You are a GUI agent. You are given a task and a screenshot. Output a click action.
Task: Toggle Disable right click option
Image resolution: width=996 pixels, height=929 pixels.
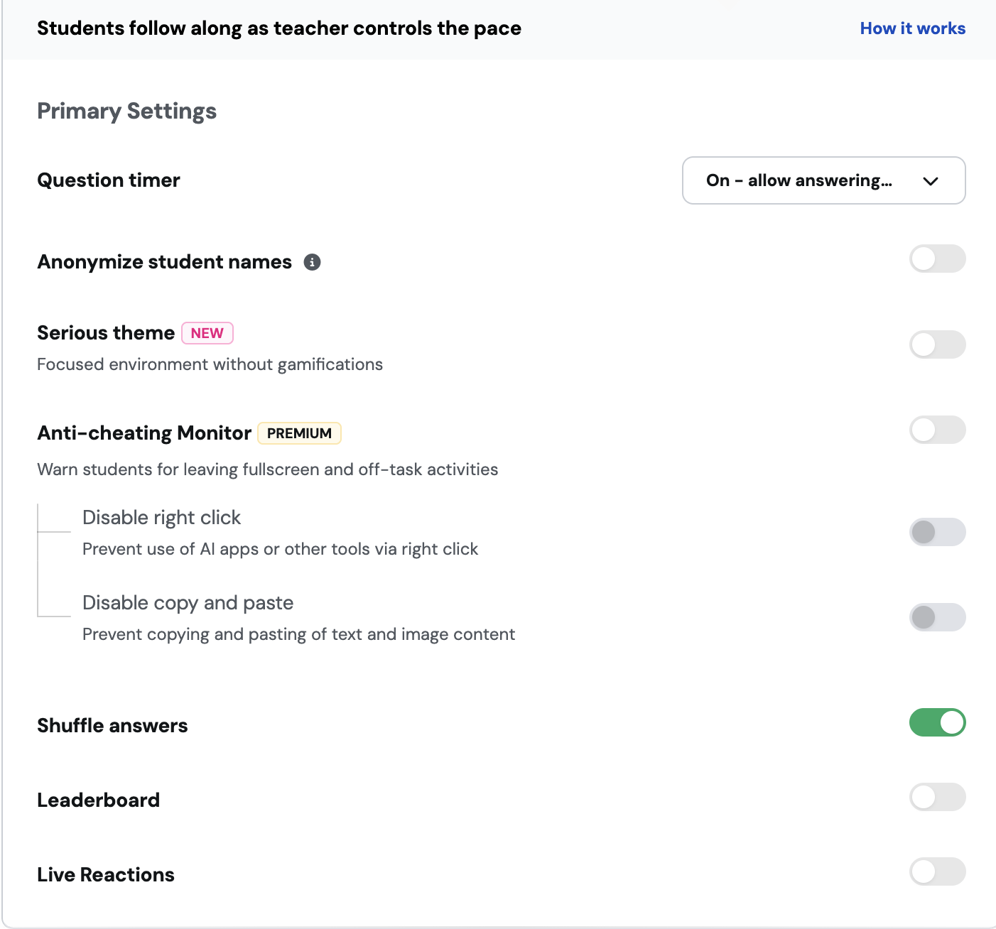(938, 532)
